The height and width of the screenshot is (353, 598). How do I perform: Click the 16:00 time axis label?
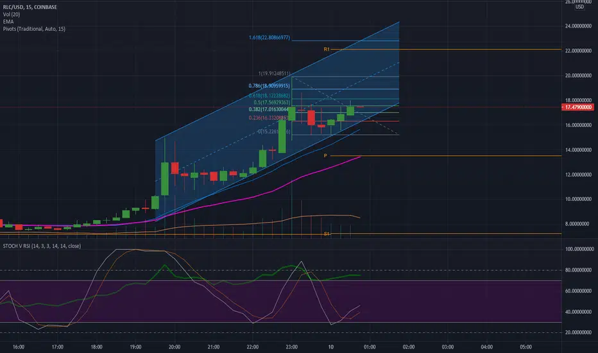[x=19, y=347]
